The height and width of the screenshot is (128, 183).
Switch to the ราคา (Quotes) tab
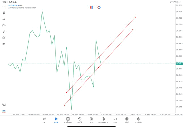point(44,120)
